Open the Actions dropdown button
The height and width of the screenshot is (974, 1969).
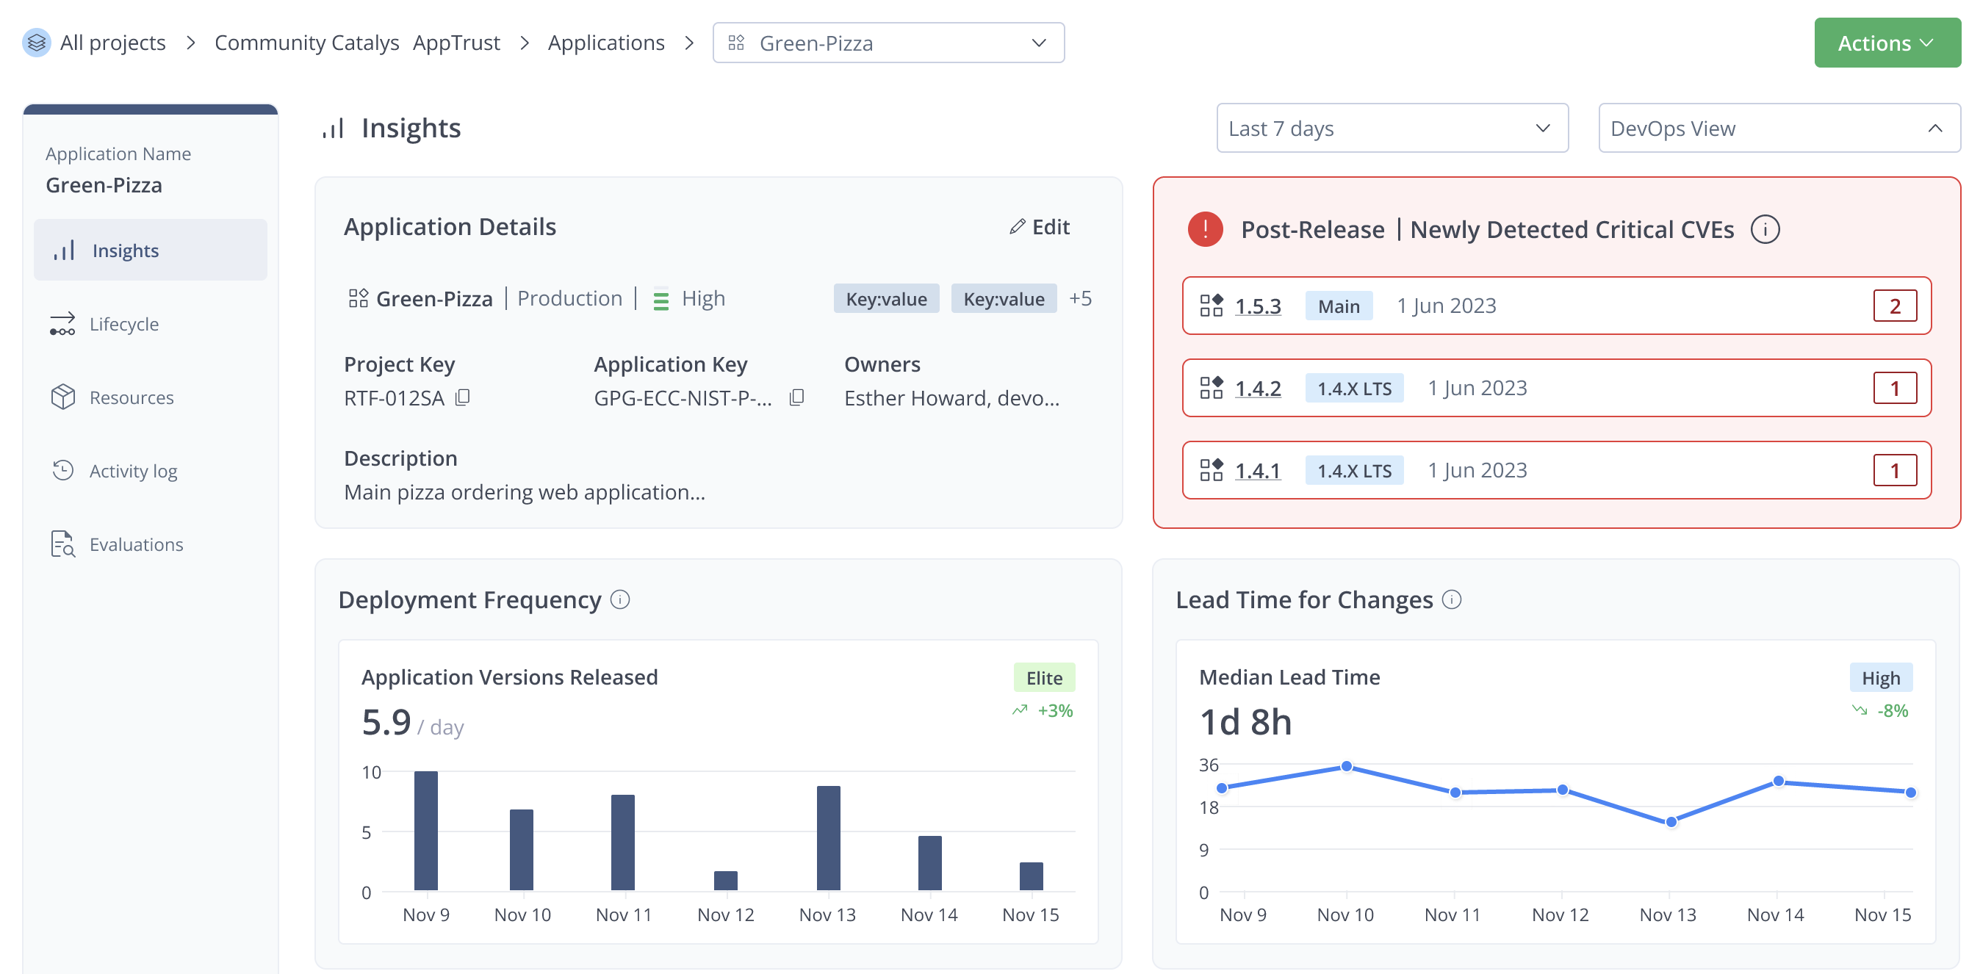1886,43
